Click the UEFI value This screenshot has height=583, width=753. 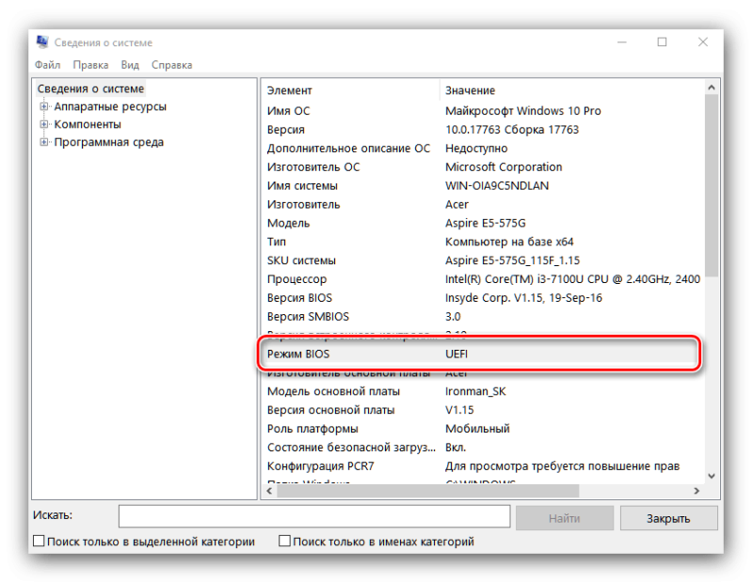tap(457, 355)
